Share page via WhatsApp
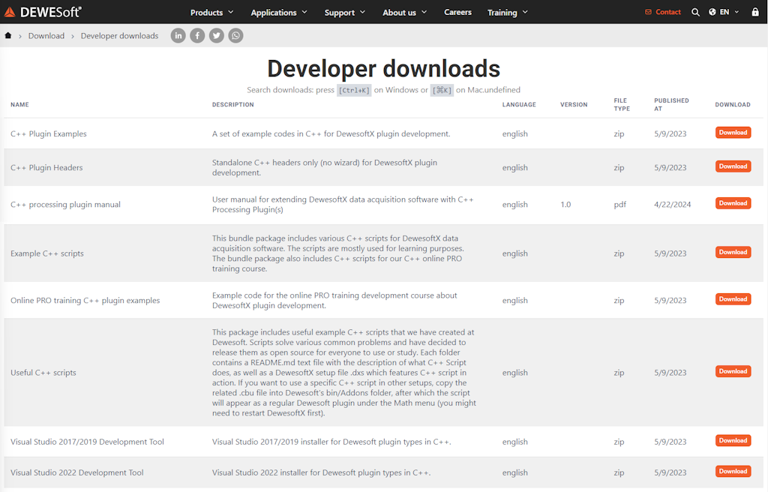The image size is (768, 492). [x=235, y=35]
